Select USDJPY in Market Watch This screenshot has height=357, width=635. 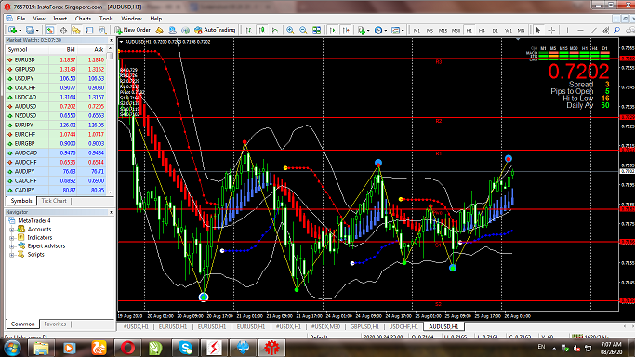pos(56,78)
